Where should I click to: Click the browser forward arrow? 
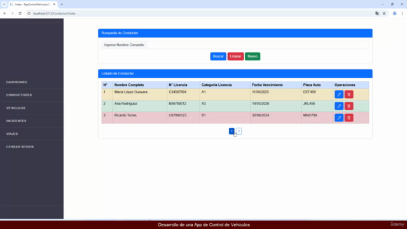(12, 13)
